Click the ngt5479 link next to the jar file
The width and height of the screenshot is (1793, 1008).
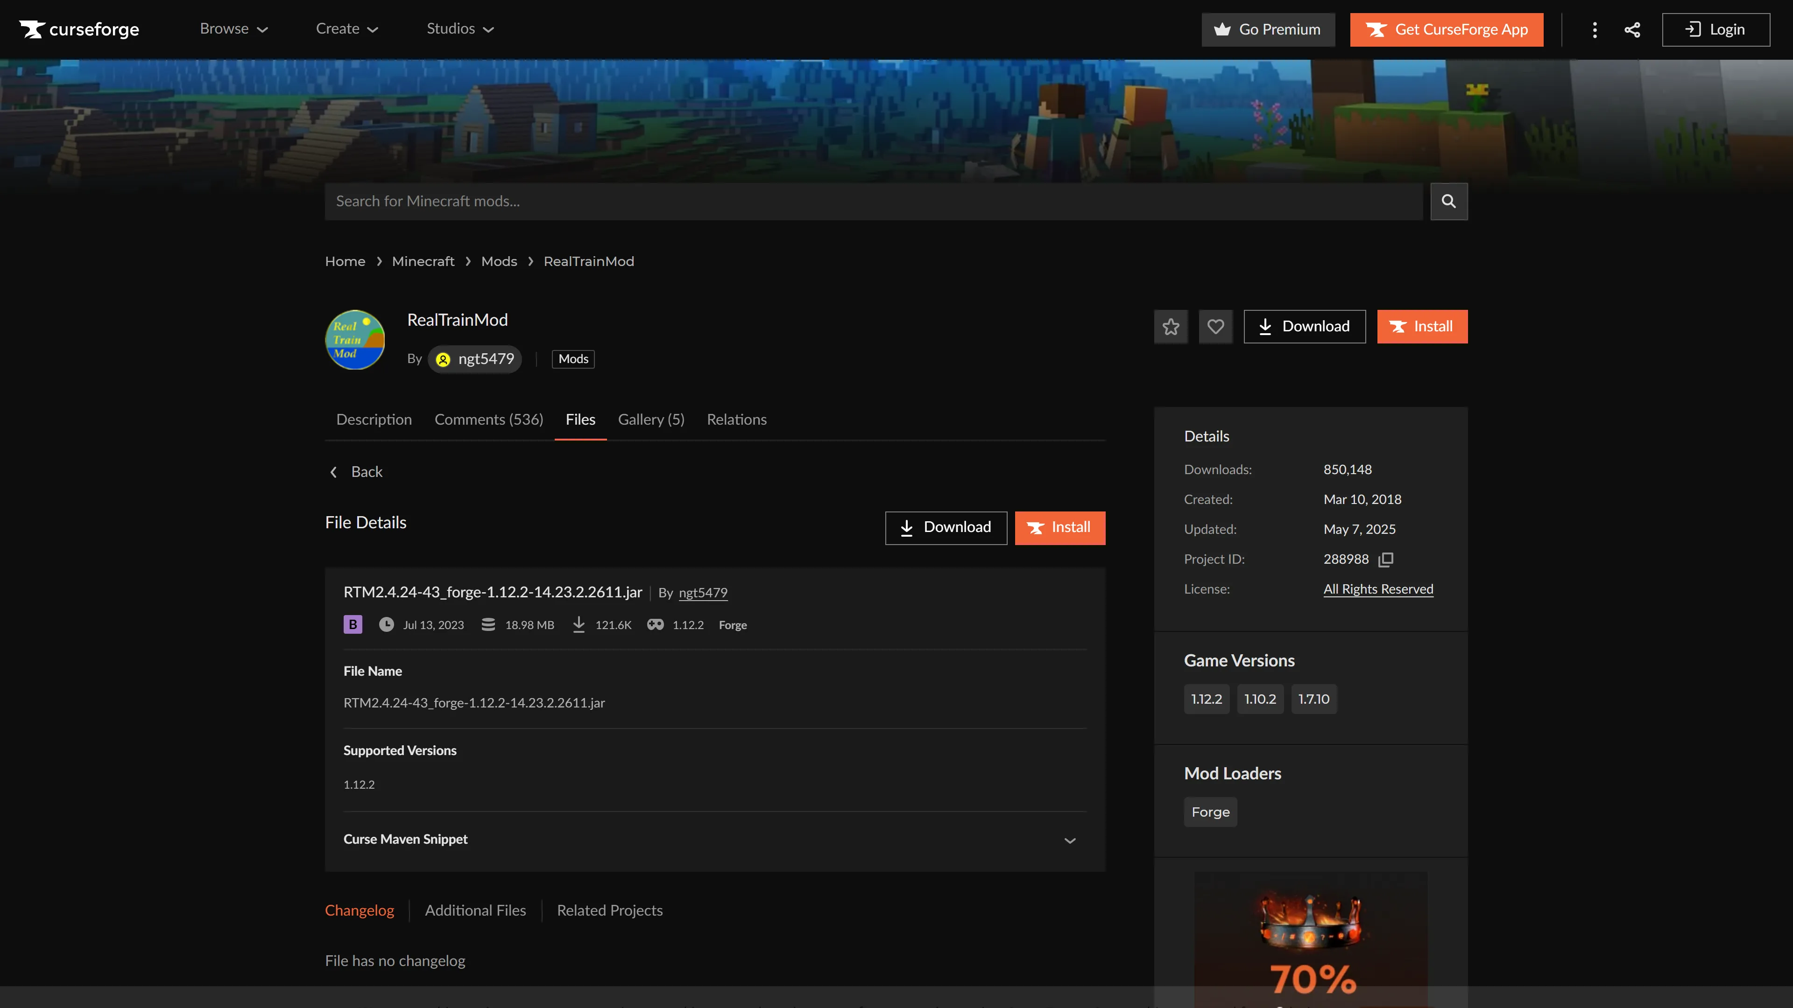[702, 594]
